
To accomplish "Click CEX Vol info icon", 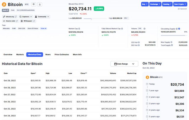I will point(139,43).
